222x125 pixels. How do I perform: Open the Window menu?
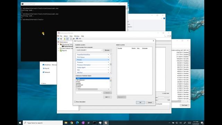coord(77,36)
